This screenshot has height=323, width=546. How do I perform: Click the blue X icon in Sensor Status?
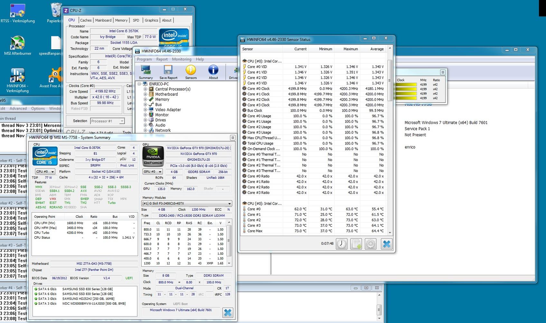pyautogui.click(x=386, y=244)
